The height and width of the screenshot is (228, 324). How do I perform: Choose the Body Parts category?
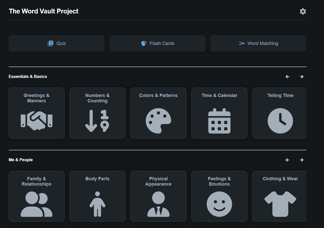[x=98, y=196]
